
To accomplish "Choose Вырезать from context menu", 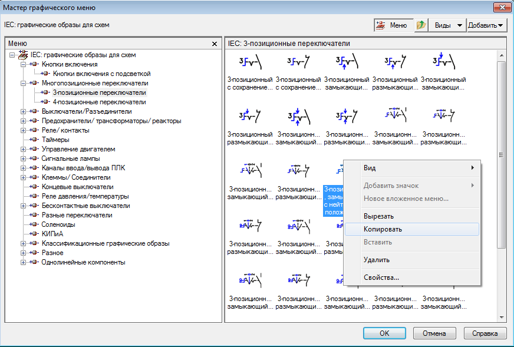I will click(x=411, y=216).
